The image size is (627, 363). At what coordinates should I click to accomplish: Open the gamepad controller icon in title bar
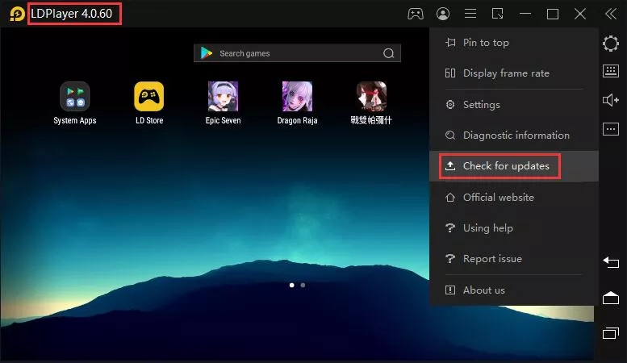[416, 14]
